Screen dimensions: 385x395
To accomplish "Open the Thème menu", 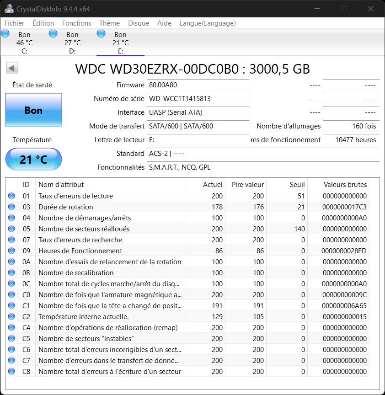I will [109, 23].
